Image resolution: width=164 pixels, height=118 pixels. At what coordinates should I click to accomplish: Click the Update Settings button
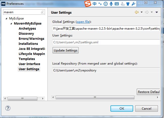tap(66, 50)
